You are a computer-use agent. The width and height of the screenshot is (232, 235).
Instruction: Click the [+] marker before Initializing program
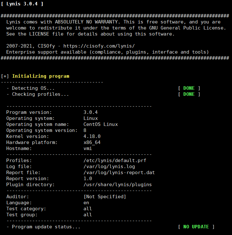(x=5, y=76)
